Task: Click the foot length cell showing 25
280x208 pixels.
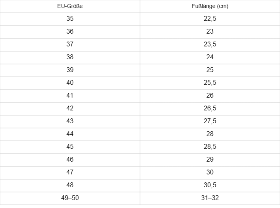Action: click(210, 70)
